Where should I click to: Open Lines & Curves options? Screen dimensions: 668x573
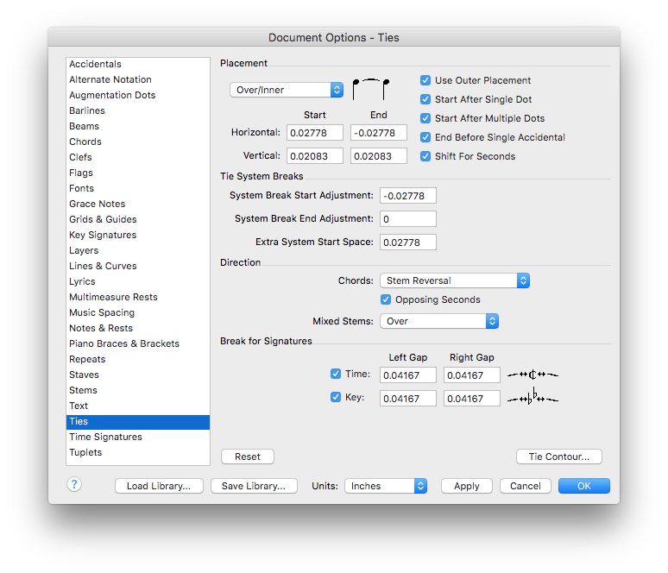pos(138,267)
